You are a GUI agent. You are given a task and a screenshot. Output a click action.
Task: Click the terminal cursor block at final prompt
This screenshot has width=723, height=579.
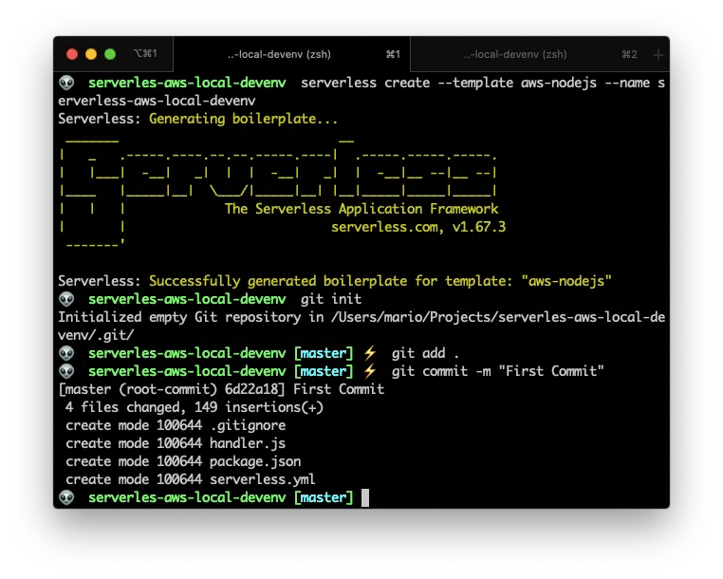[x=365, y=497]
